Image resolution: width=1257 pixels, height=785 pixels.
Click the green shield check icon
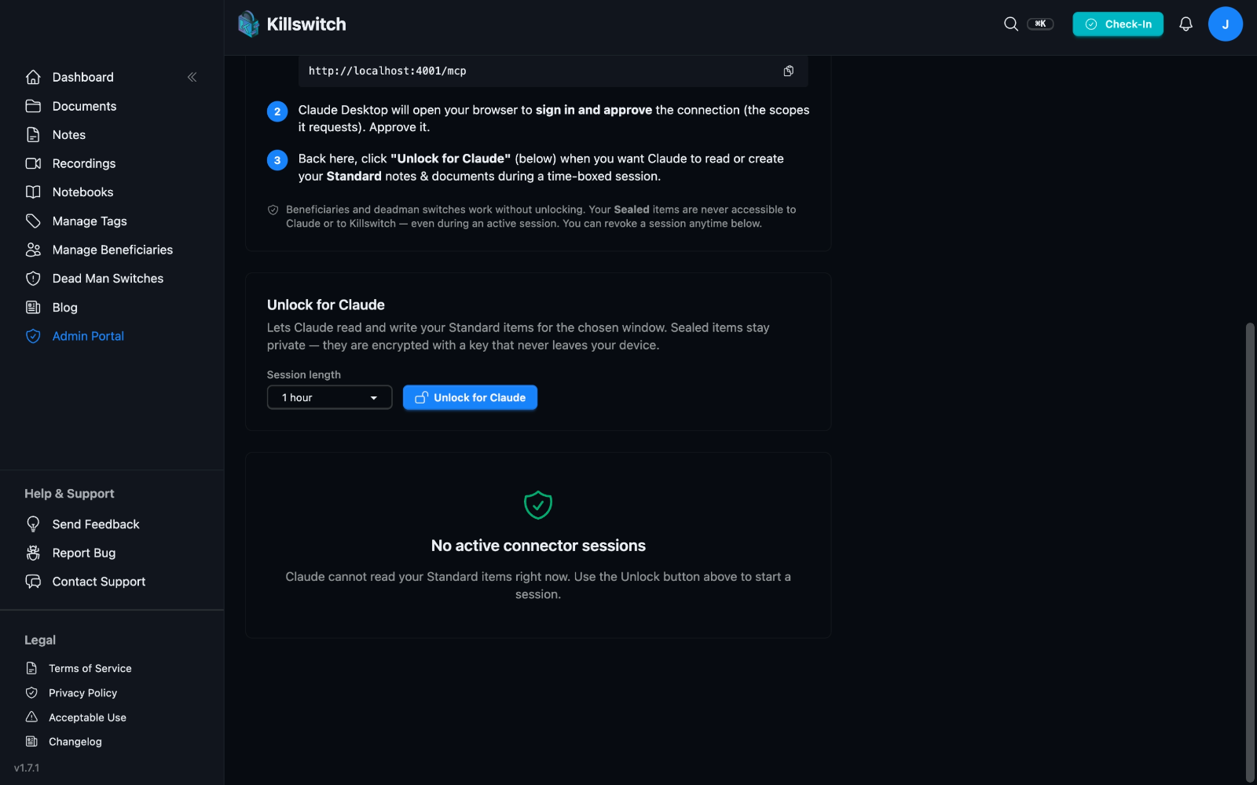pyautogui.click(x=538, y=505)
